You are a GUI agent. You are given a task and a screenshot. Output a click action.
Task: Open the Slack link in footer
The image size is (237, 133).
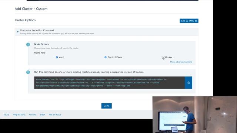click(x=43, y=115)
